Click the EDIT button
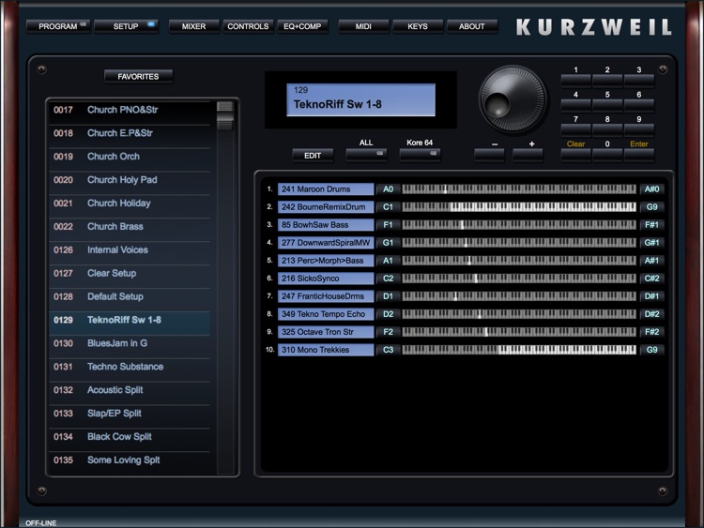Screen dimensions: 704x528 [x=313, y=156]
